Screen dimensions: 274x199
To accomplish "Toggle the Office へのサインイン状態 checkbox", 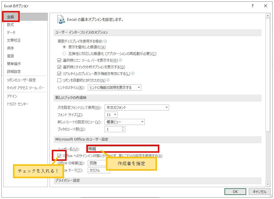I will coord(59,156).
